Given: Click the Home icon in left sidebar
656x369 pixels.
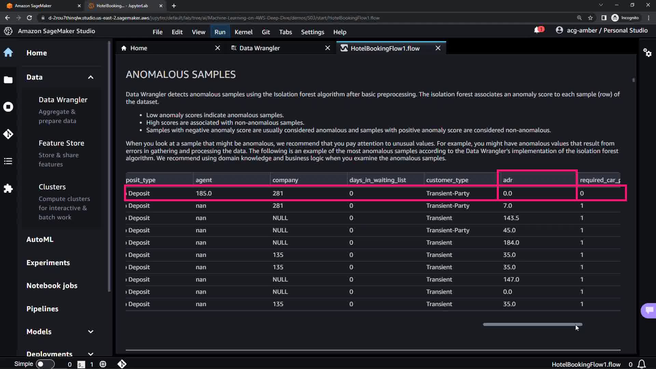Looking at the screenshot, I should click(8, 53).
